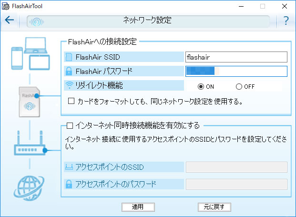Select the ON radio for リダイレクト機能
This screenshot has height=217, width=296.
[x=201, y=87]
